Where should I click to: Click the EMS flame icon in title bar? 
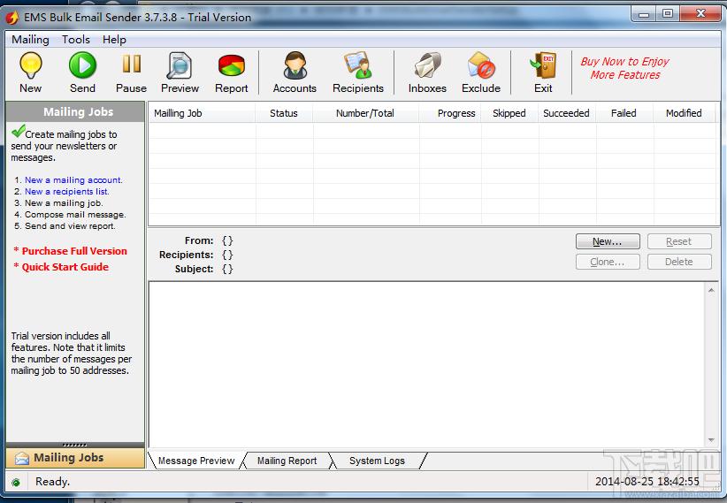[x=12, y=18]
